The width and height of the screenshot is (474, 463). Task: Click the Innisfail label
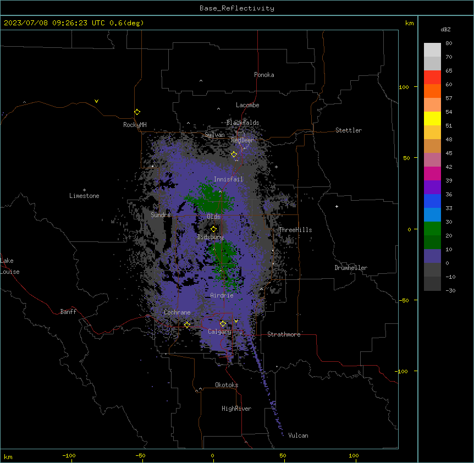click(228, 179)
